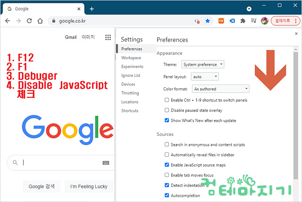Click the forward navigation arrow
This screenshot has height=202, width=302.
pyautogui.click(x=18, y=21)
